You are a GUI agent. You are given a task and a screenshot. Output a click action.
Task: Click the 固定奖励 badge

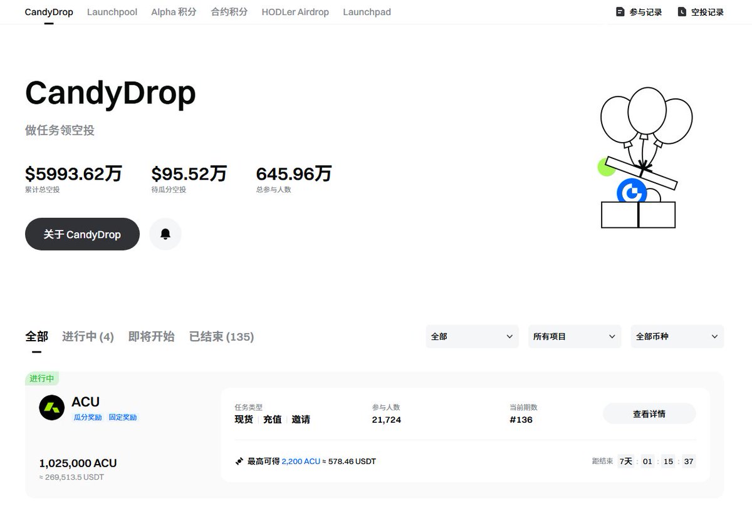coord(123,418)
